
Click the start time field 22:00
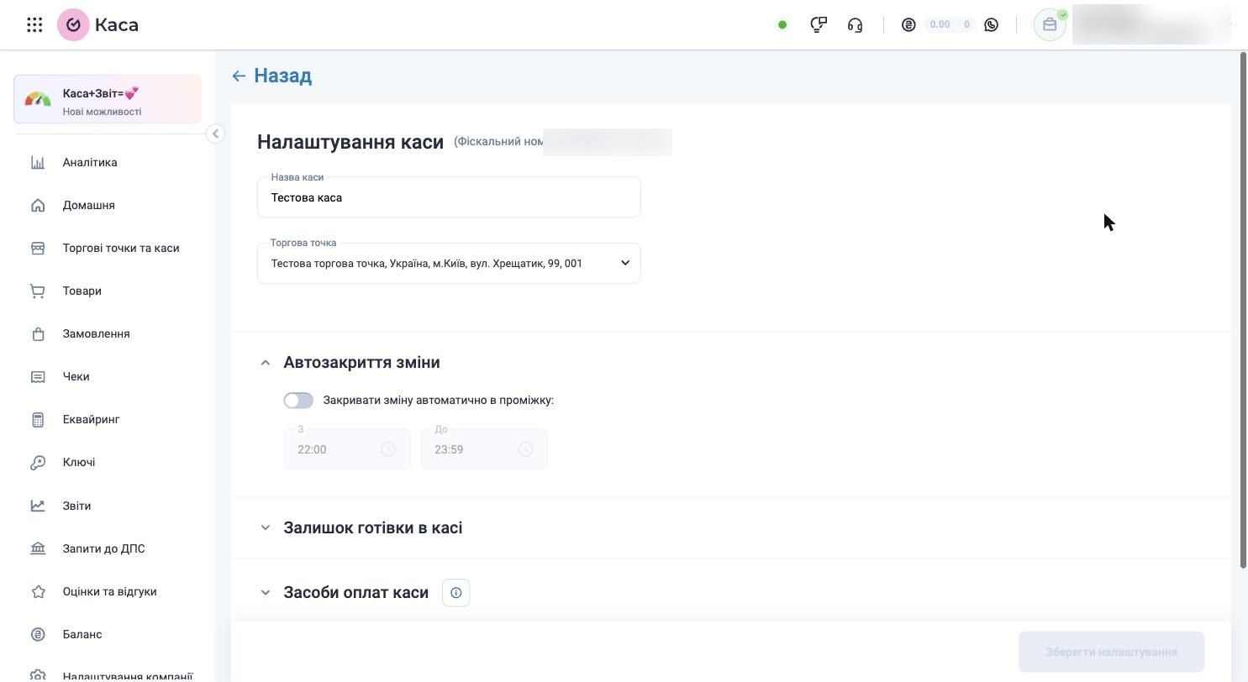tap(347, 449)
